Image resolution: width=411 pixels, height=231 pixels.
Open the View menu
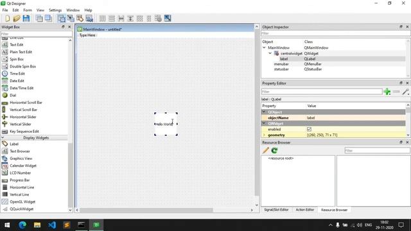pos(40,10)
